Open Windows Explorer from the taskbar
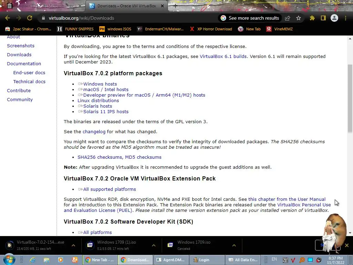353x265 pixels. (x=47, y=260)
